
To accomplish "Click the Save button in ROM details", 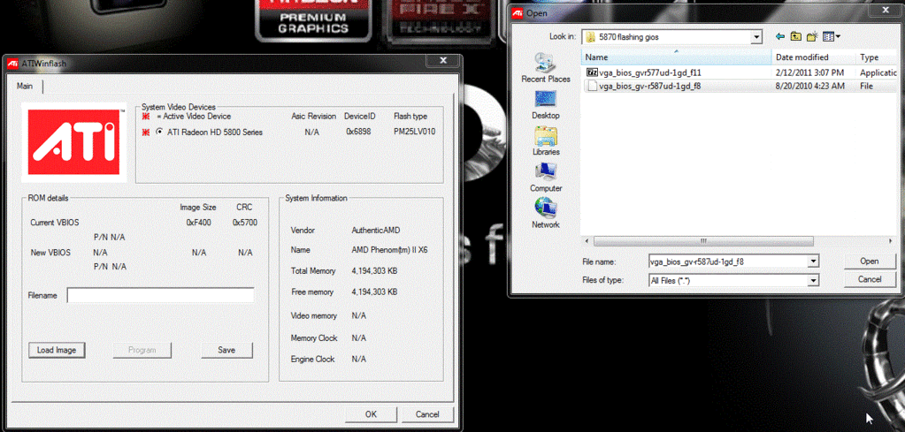I will [226, 350].
